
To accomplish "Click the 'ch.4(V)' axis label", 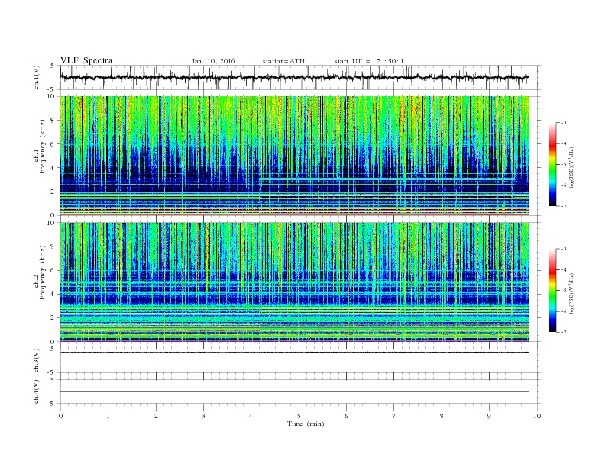I will [x=37, y=391].
